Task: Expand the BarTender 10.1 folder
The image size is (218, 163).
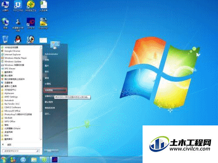Action: pos(12,104)
